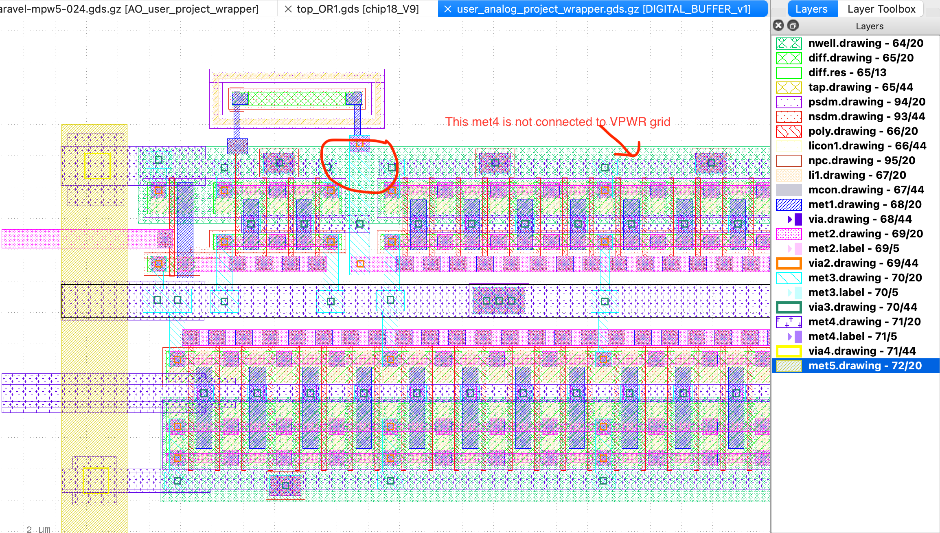Viewport: 940px width, 533px height.
Task: Click the via3.drawing teal box icon
Action: pyautogui.click(x=789, y=307)
